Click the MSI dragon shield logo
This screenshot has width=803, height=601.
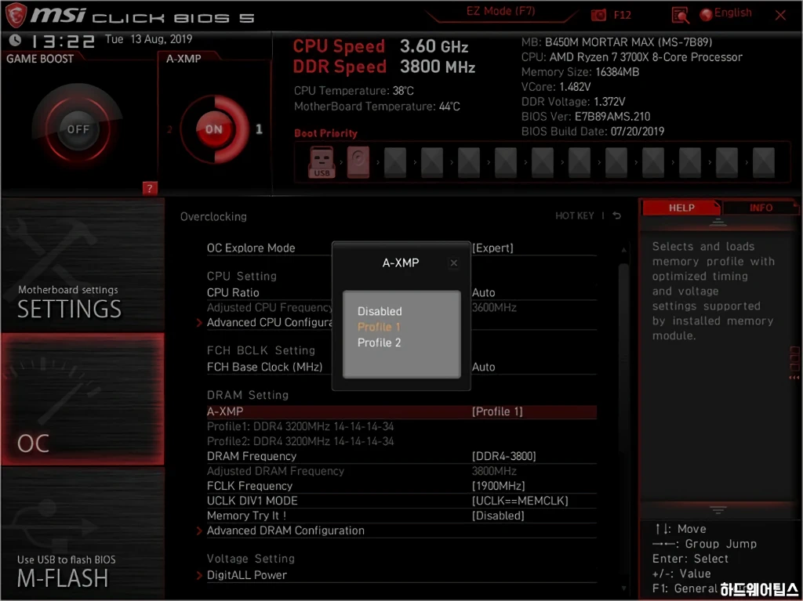[x=16, y=16]
